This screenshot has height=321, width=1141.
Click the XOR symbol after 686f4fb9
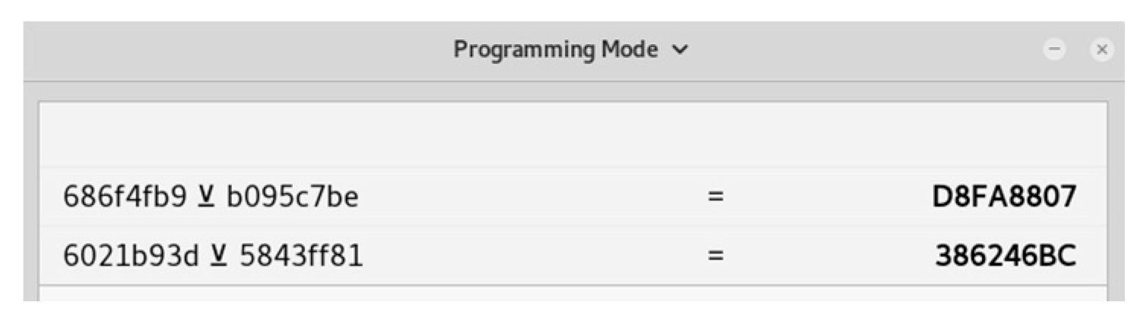click(205, 197)
